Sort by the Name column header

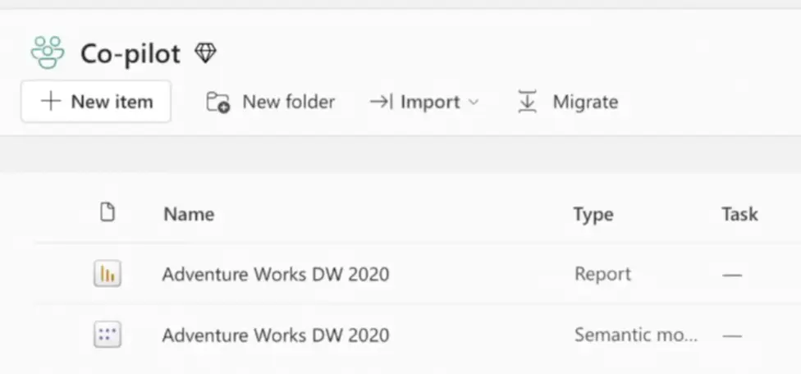click(189, 215)
